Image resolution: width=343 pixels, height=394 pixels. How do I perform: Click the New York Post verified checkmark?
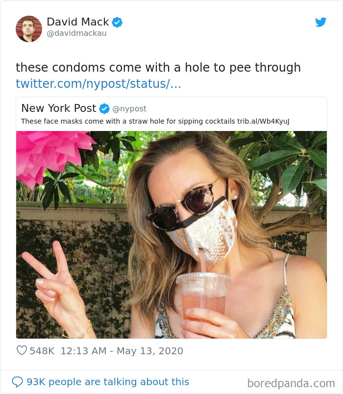pyautogui.click(x=102, y=108)
